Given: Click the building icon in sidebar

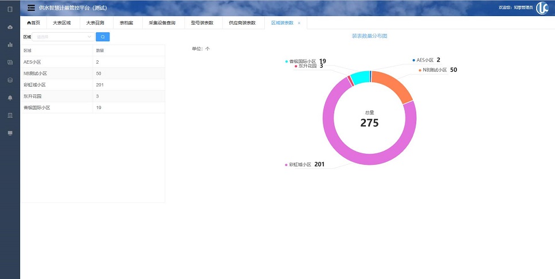Looking at the screenshot, I should pos(10,115).
